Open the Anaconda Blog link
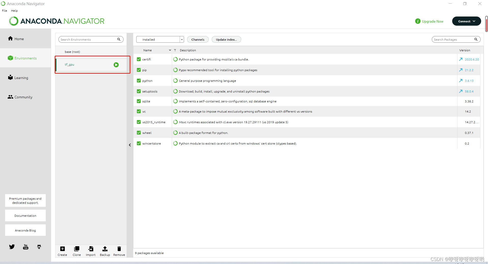The image size is (488, 264). [25, 230]
